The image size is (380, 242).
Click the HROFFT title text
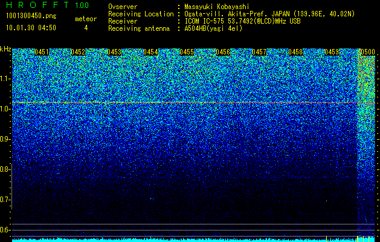[37, 5]
